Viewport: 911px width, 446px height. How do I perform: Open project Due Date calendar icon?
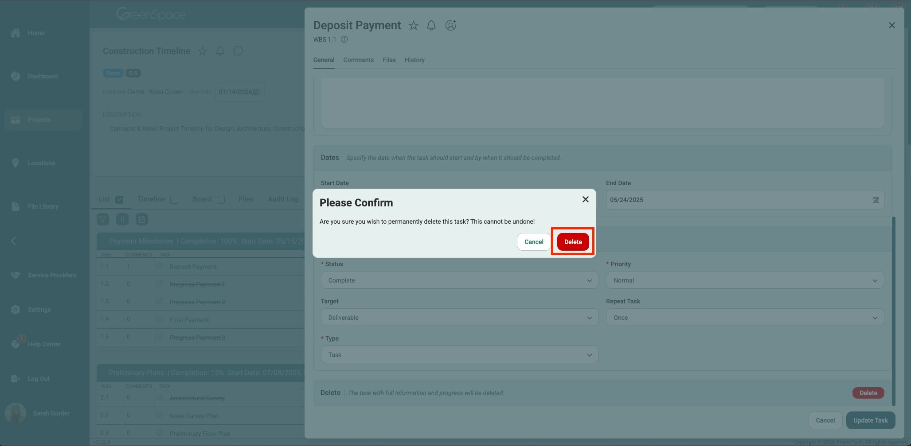point(256,92)
